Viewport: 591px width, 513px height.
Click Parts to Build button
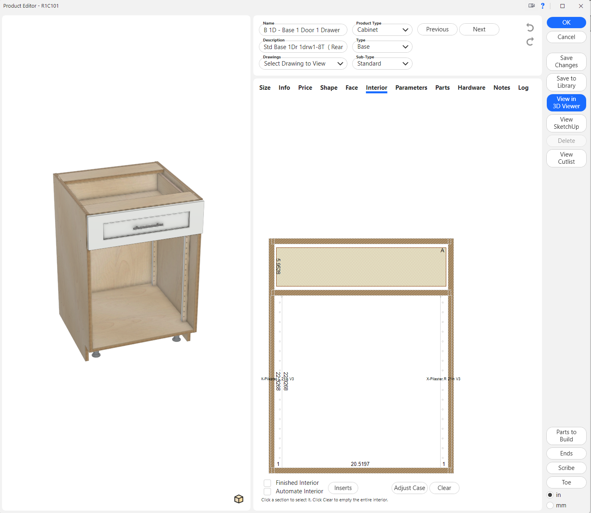click(x=566, y=436)
